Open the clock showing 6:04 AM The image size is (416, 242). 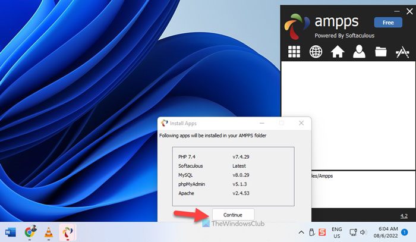386,232
